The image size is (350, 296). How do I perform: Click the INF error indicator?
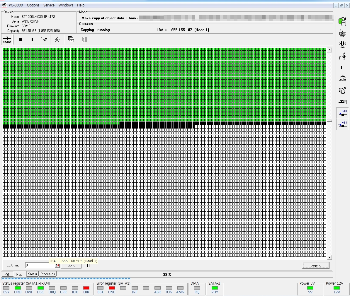click(134, 288)
